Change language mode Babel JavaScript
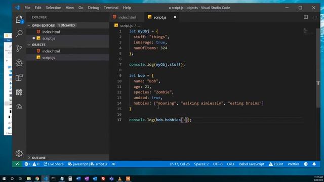Viewport: 324px width, 182px height. pos(252,164)
